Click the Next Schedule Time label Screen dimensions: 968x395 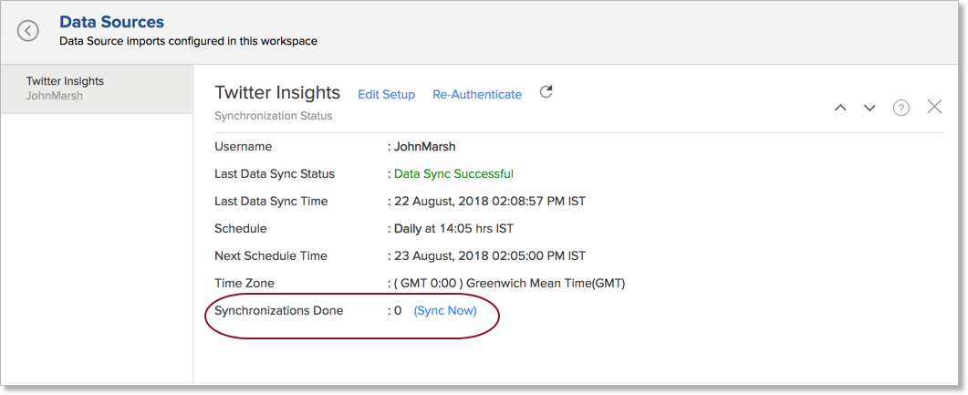tap(271, 255)
